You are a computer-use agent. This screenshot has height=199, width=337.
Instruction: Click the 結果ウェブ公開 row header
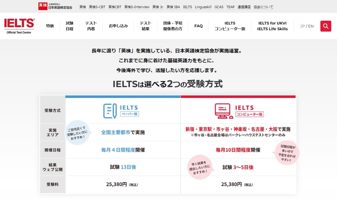click(53, 167)
